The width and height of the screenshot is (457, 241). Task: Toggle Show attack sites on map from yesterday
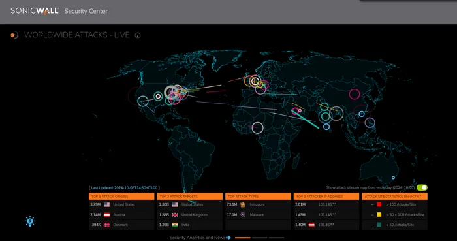coord(422,187)
